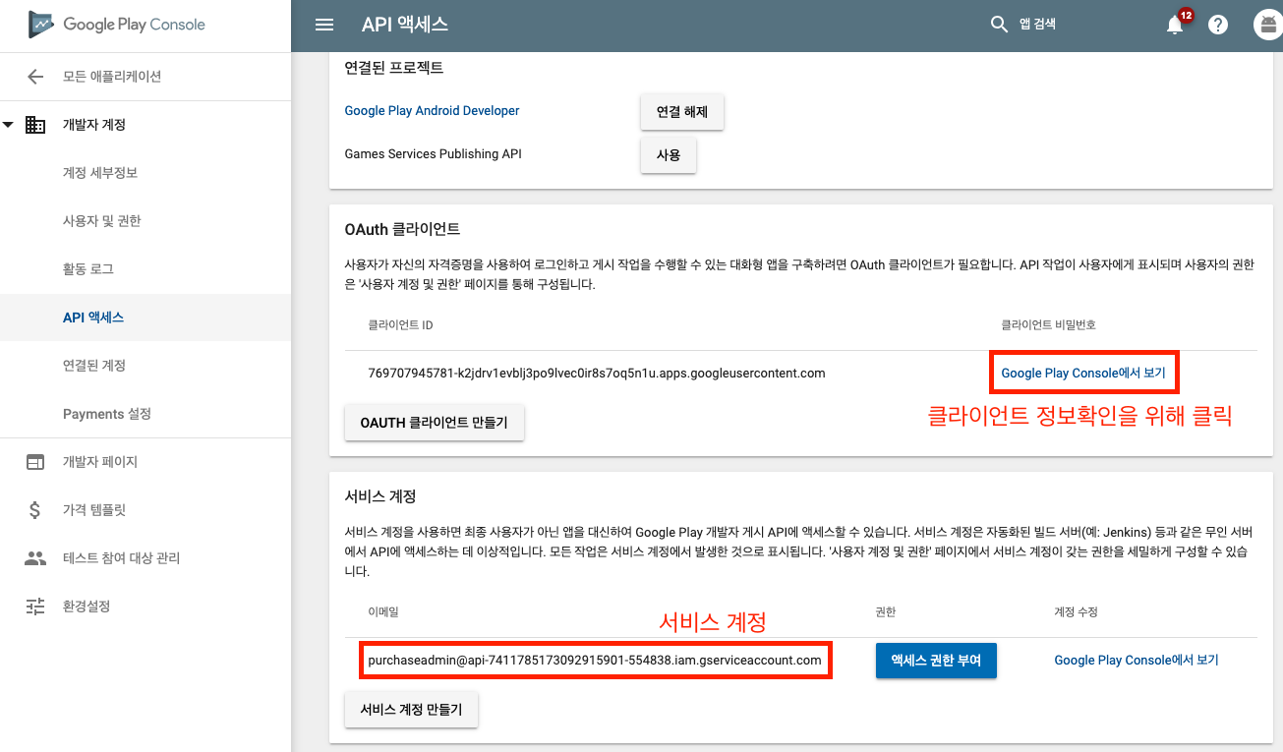Open client secret Google Play Console에서 보기 link
Screen dimensions: 1283x752
[x=1083, y=374]
